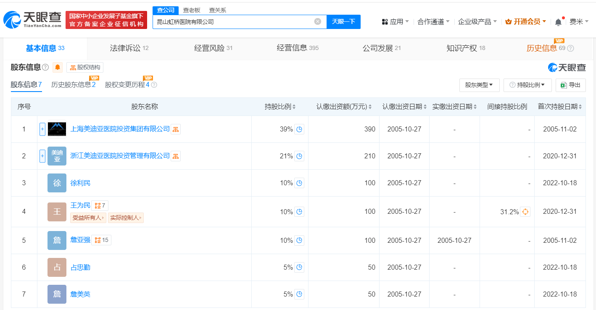
Task: Open 应用 dropdown menu
Action: (x=395, y=22)
